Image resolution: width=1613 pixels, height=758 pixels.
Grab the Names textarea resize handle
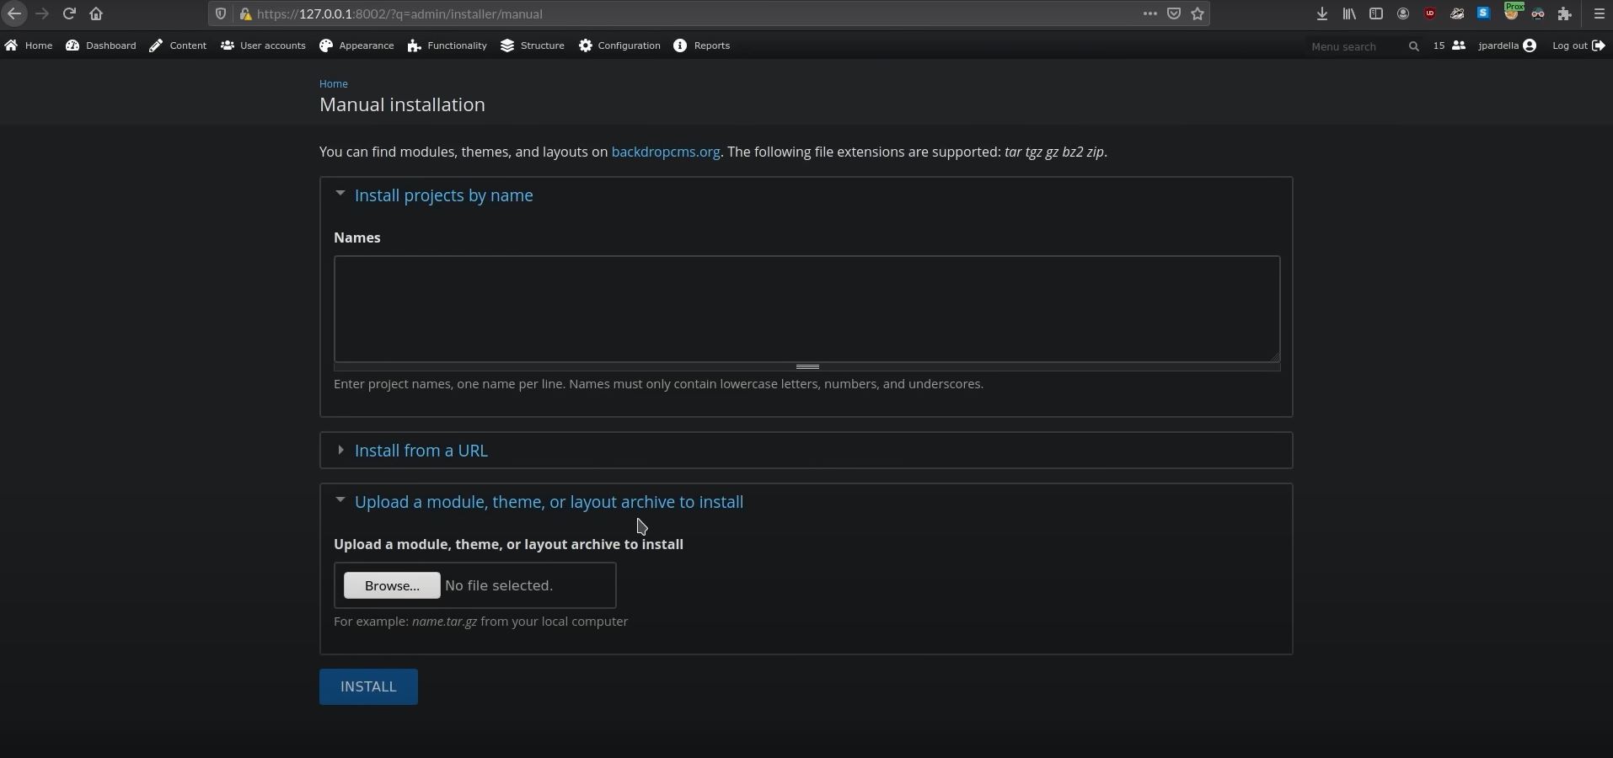point(807,367)
